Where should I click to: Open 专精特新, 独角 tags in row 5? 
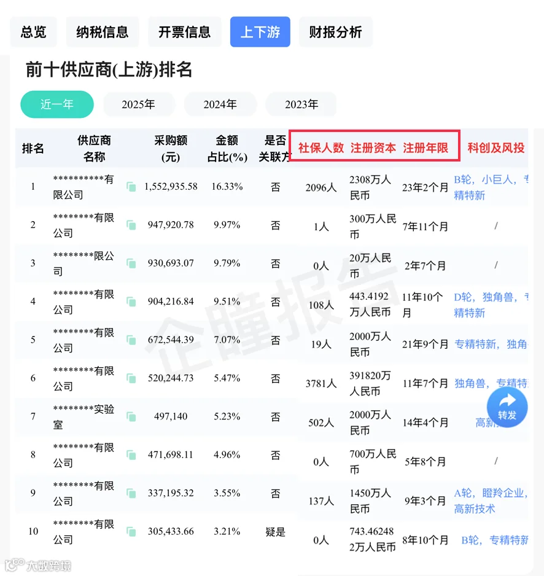pos(491,344)
